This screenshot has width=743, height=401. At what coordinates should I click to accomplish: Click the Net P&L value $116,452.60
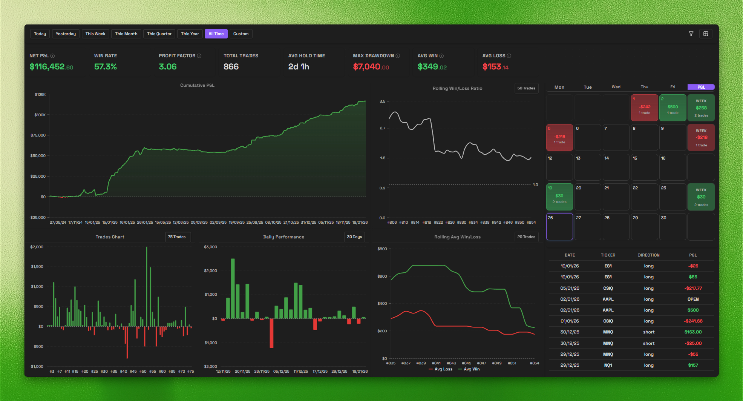(51, 67)
